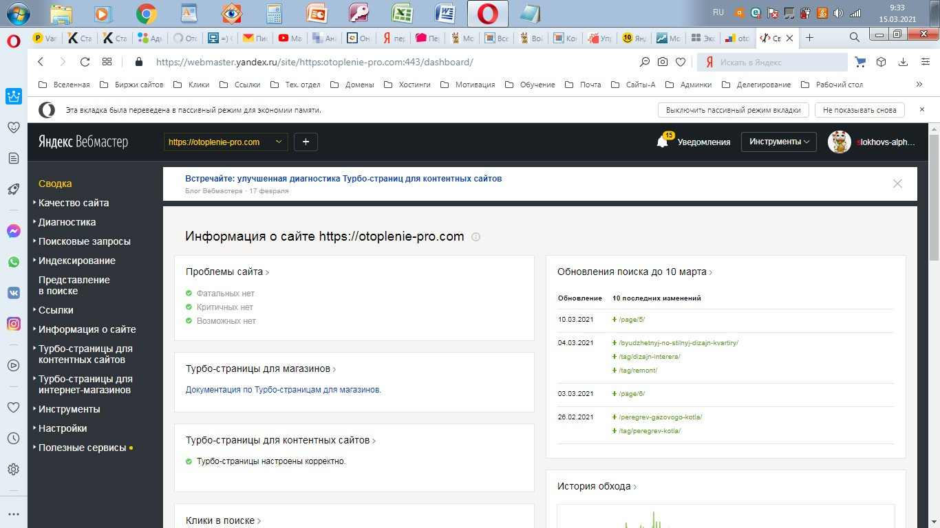Screen dimensions: 940x528
Task: Add page to bookmarks heart icon
Action: point(680,62)
